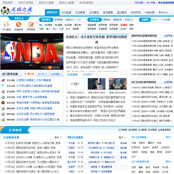The image size is (174, 174).
Task: Click the soccer ball icon at 23:30
Action: 3,97
